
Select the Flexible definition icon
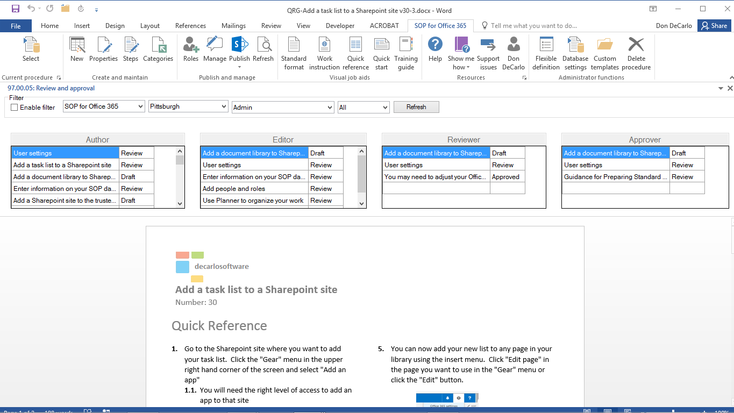pyautogui.click(x=546, y=52)
